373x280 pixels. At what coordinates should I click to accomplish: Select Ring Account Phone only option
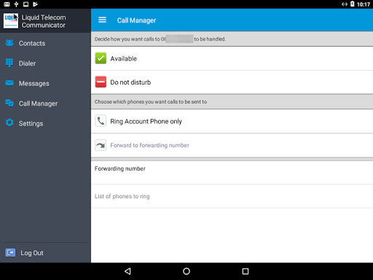pyautogui.click(x=232, y=121)
